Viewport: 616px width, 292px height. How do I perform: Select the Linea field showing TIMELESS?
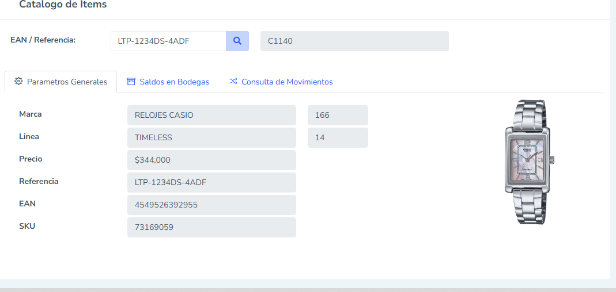[x=211, y=137]
